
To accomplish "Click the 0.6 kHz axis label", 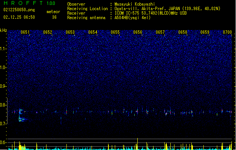I will click(x=3, y=142).
